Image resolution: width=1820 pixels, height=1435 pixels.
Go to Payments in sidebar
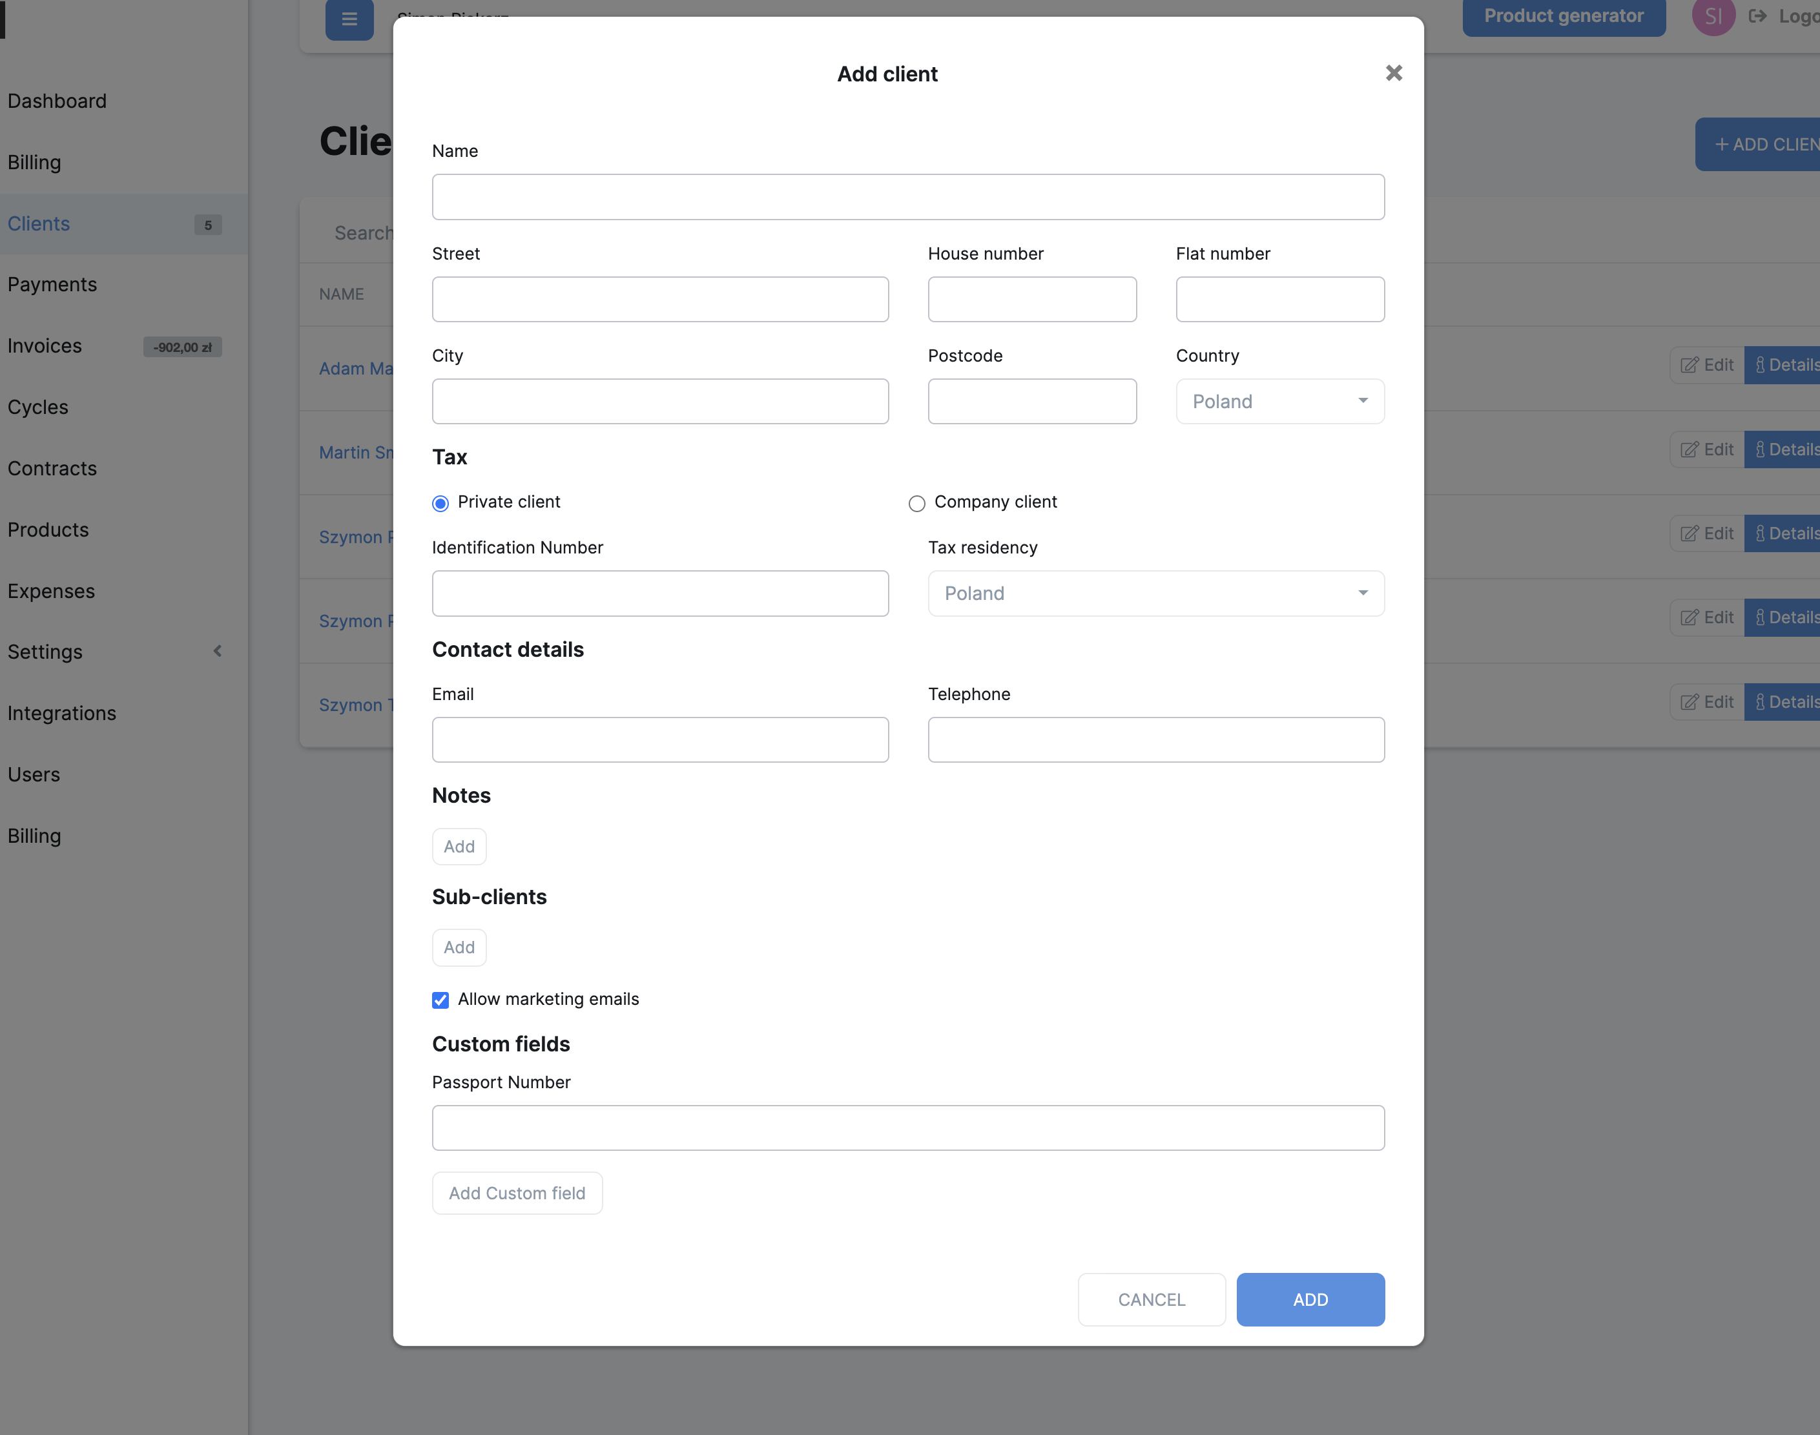point(52,285)
